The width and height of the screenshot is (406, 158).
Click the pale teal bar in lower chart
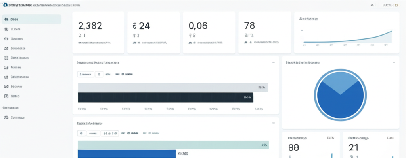point(173,145)
